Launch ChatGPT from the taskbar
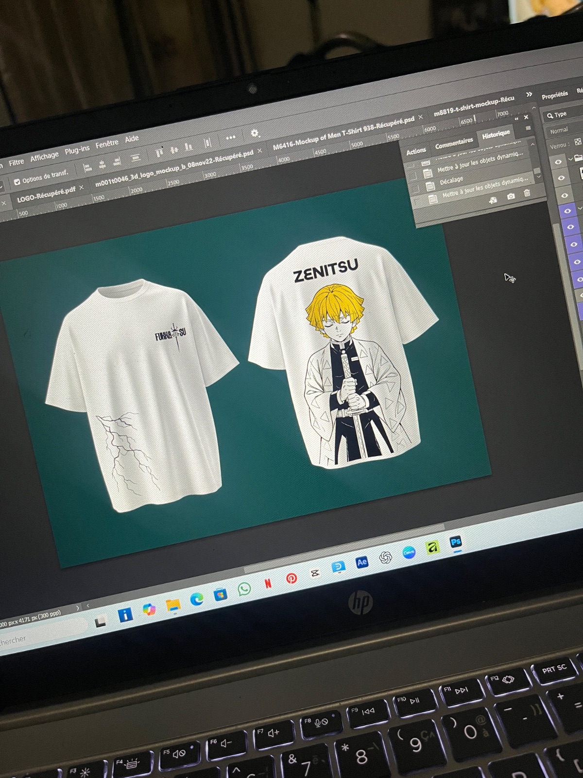Screen dimensions: 583x778 click(386, 558)
